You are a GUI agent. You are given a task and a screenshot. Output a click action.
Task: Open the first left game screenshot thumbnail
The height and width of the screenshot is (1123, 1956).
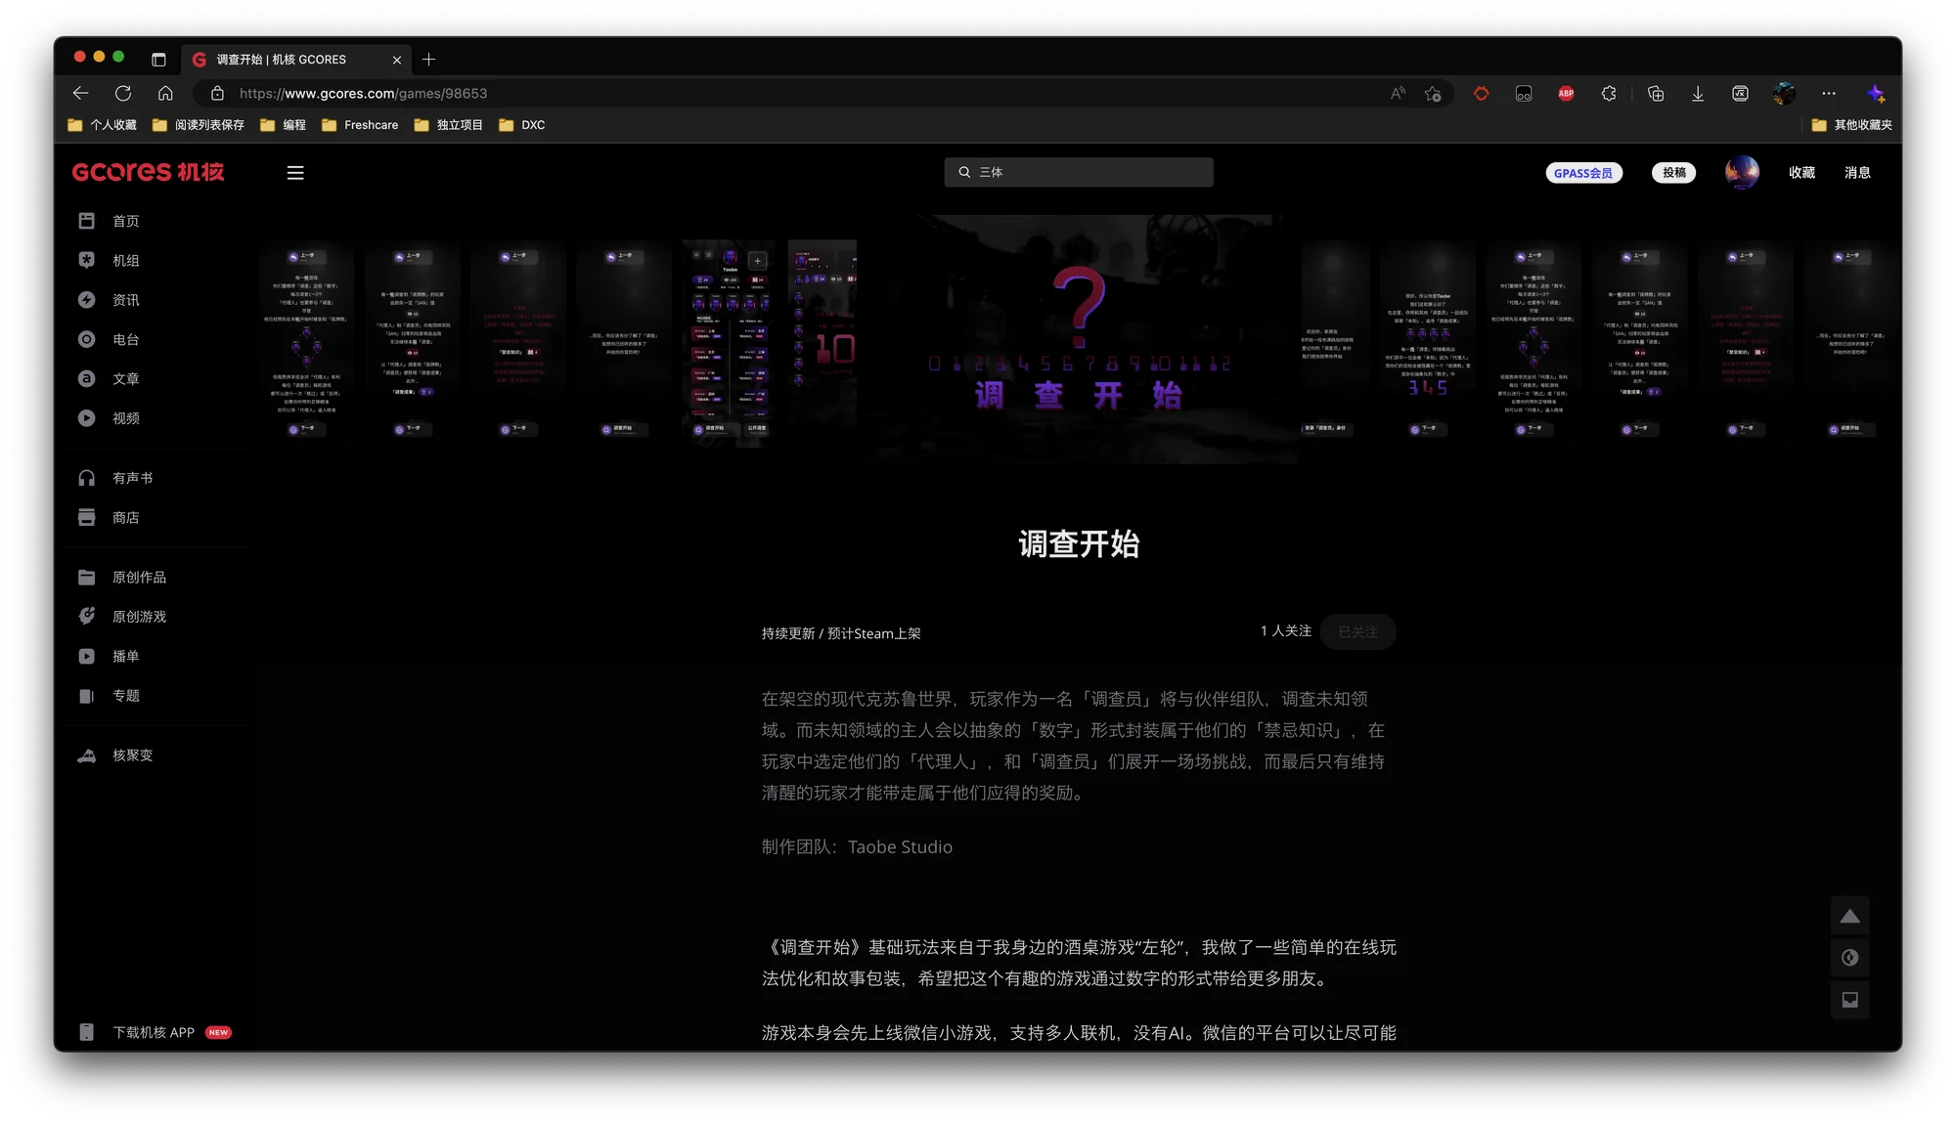(x=307, y=343)
